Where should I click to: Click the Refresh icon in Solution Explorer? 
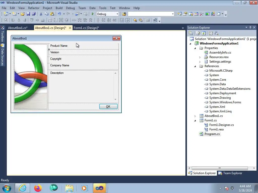pos(204,33)
